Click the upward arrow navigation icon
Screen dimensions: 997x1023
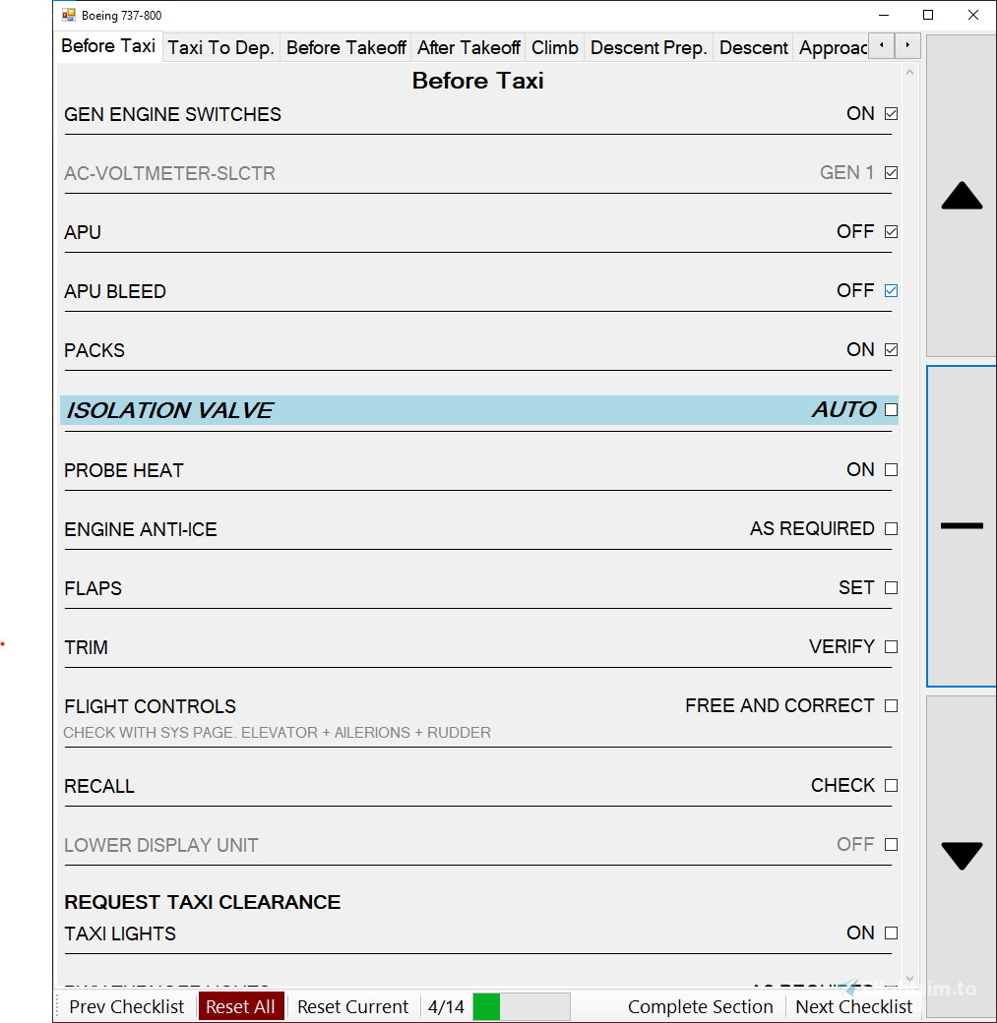tap(961, 196)
